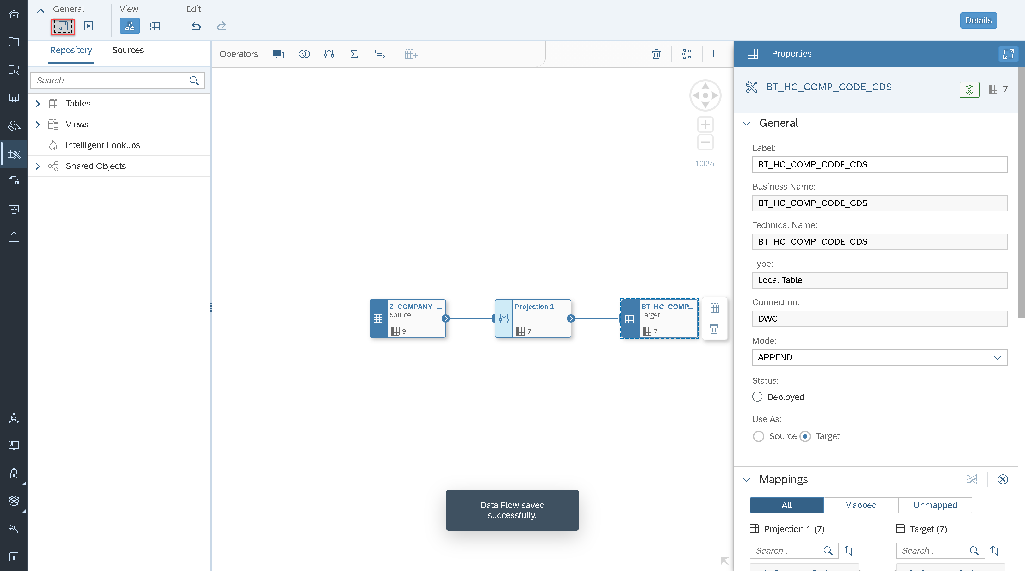Remove all mappings with X icon
Viewport: 1025px width, 571px height.
1003,479
